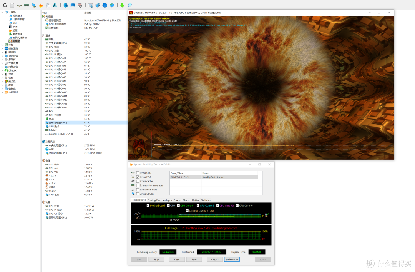
Task: Switch to the Voltages tab
Action: (167, 200)
